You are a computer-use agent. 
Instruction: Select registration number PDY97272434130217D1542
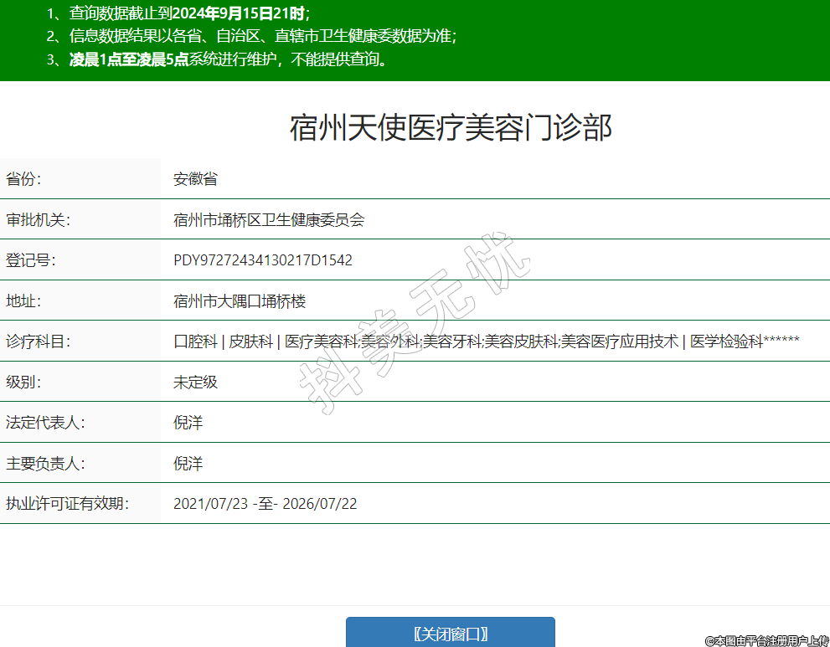pos(263,260)
